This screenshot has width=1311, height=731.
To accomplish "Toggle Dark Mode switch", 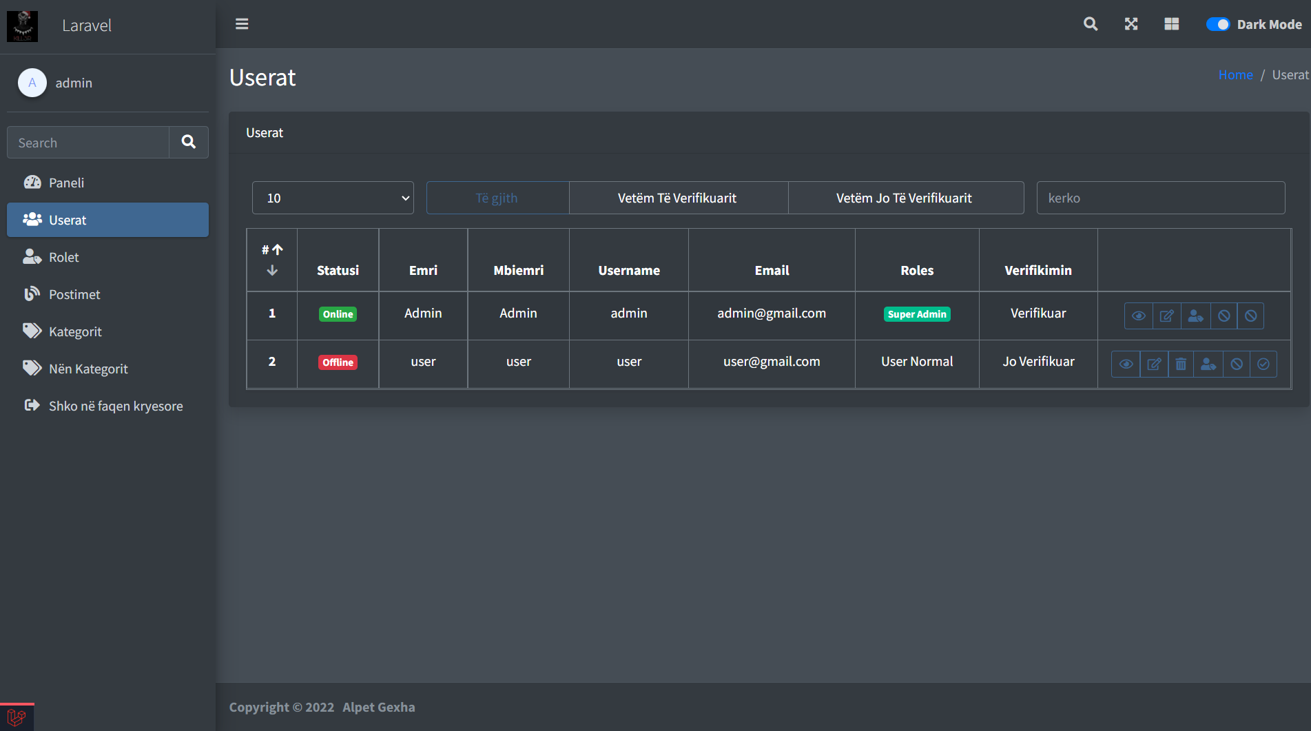I will pyautogui.click(x=1218, y=23).
